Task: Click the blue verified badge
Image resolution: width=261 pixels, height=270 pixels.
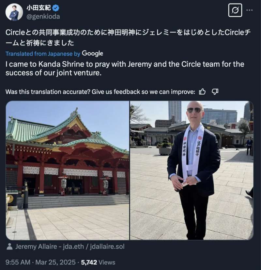Action: [55, 8]
